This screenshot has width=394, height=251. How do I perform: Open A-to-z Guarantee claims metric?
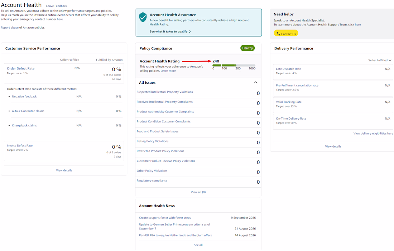coord(28,111)
